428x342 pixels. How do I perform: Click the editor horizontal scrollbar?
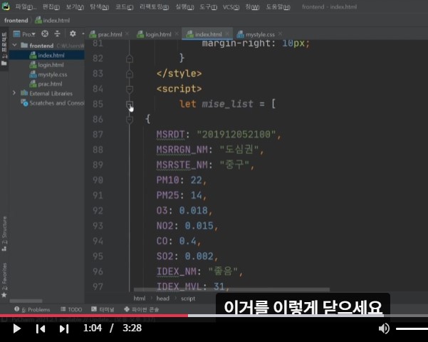pos(231,289)
